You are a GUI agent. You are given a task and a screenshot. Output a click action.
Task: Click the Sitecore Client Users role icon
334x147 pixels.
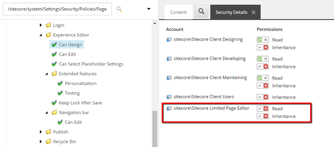(x=169, y=97)
